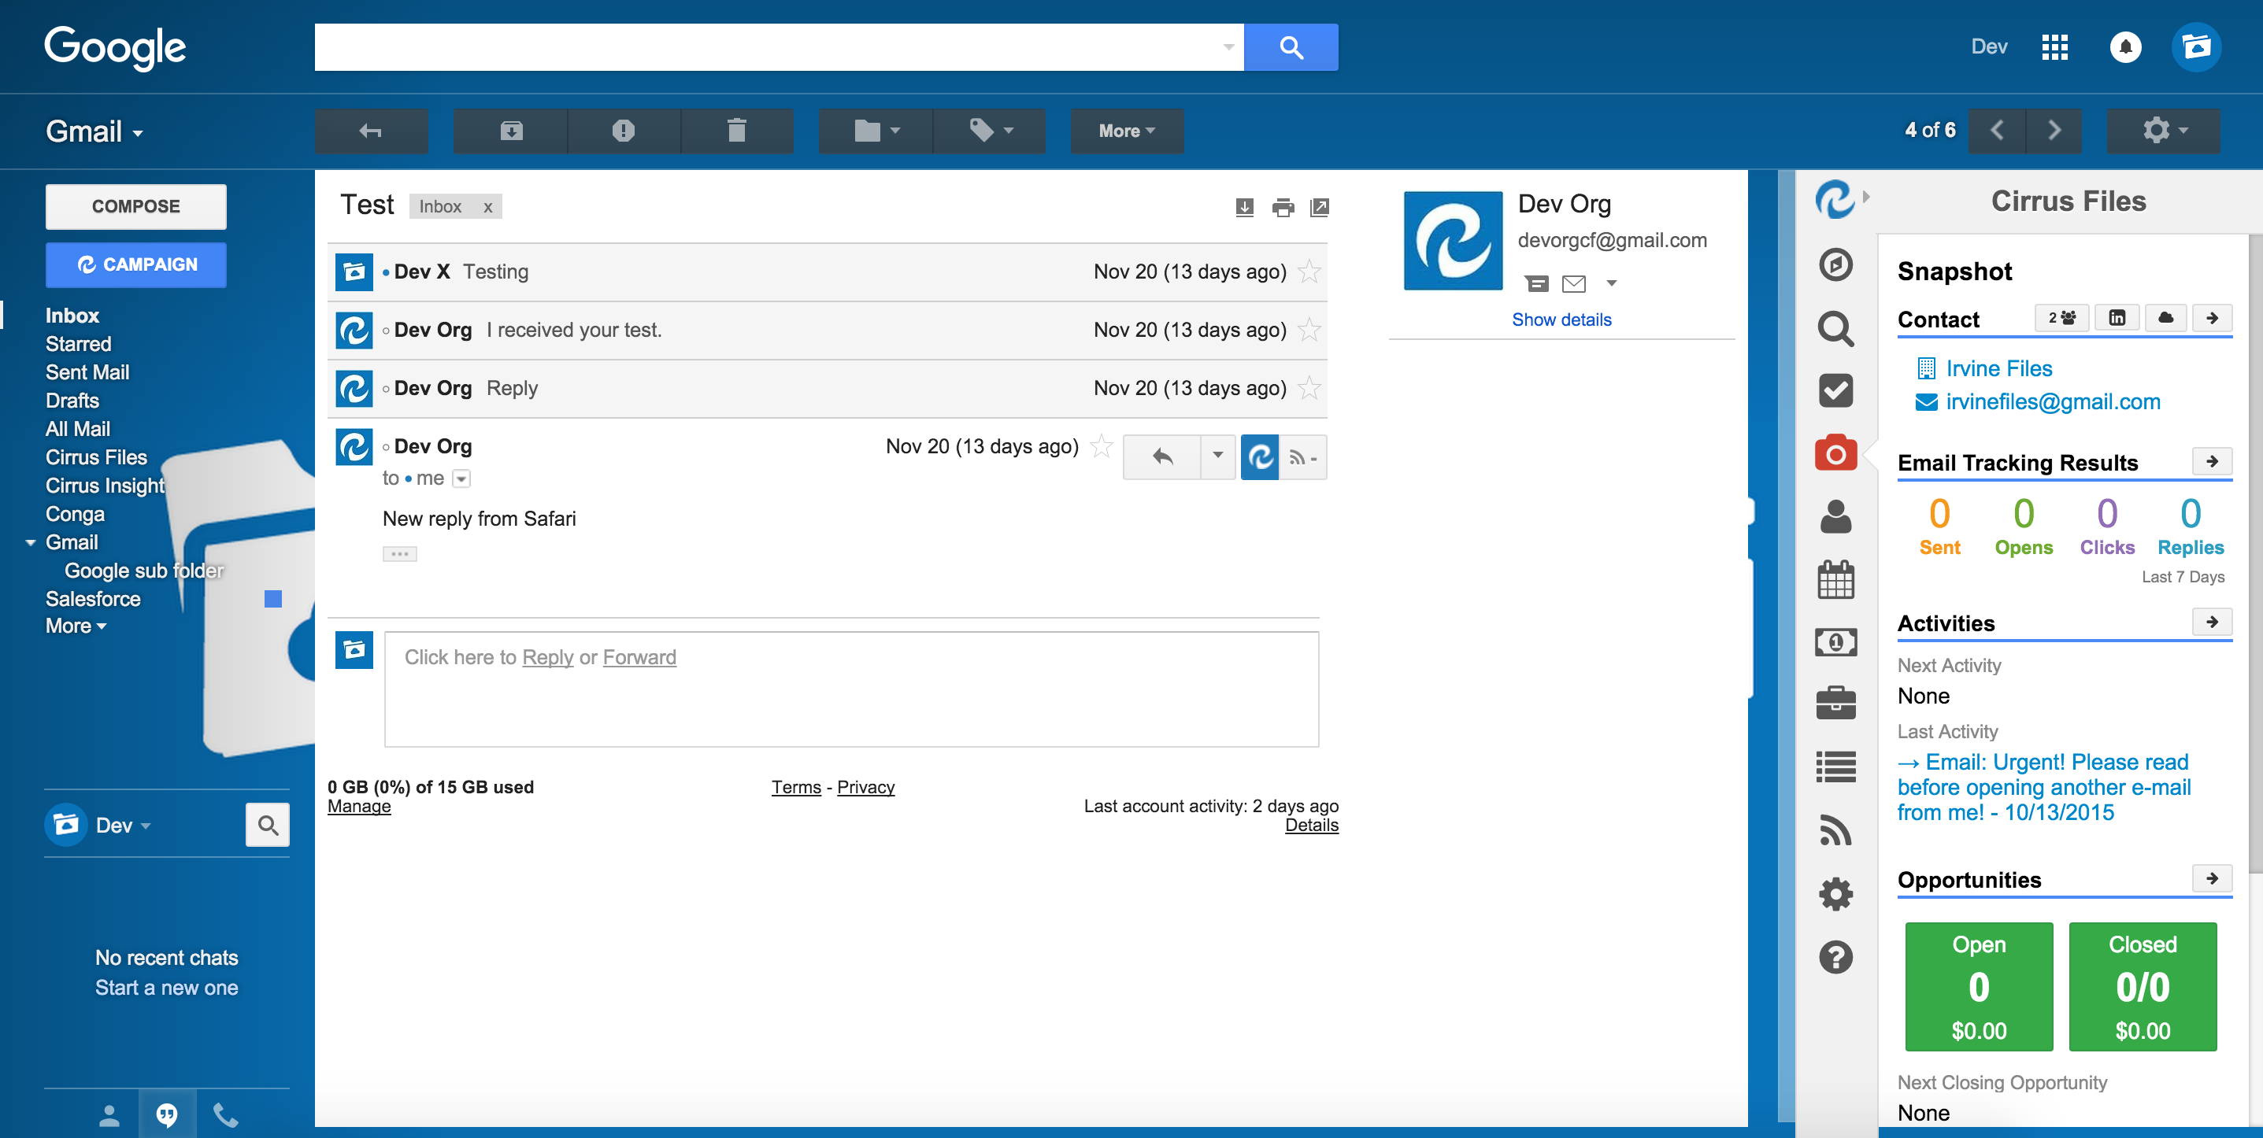
Task: Click the COMPOSE button
Action: 136,206
